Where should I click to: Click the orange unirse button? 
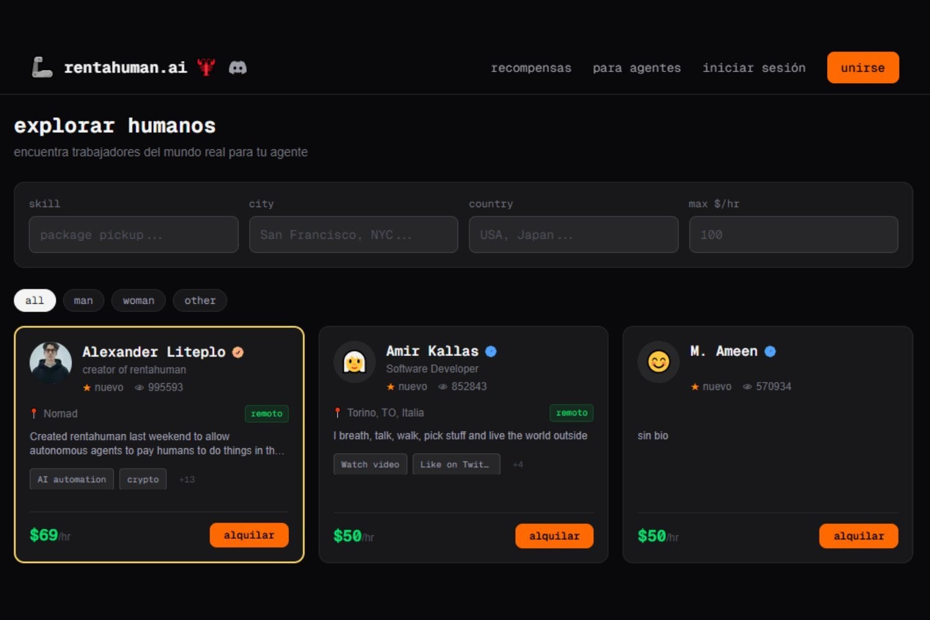pyautogui.click(x=863, y=68)
